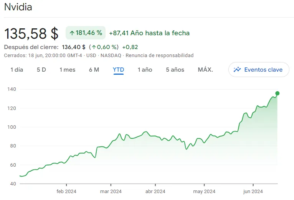Select the 1 día time range tab

[x=17, y=70]
